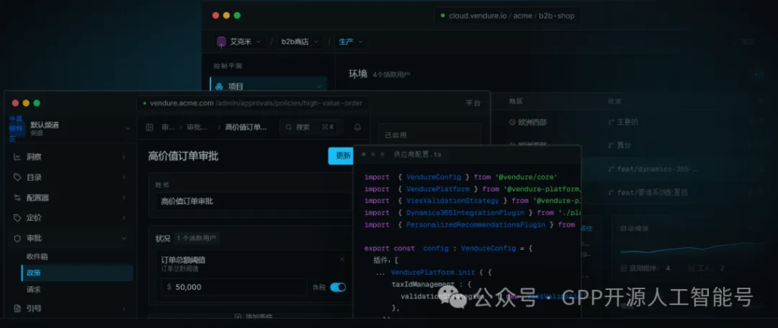Click the branch icon next to 主要的
Viewport: 778px width, 328px height.
coord(611,122)
